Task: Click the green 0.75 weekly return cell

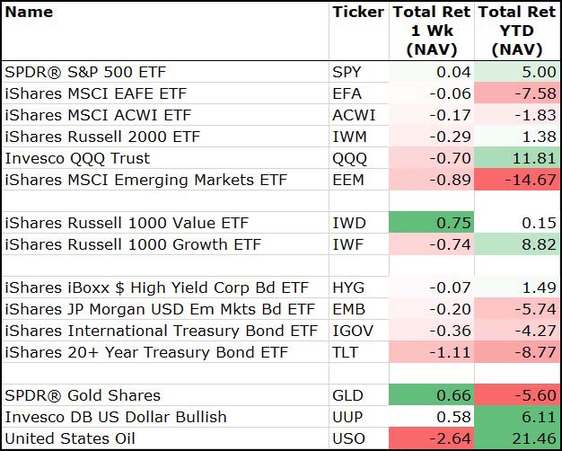Action: point(430,223)
